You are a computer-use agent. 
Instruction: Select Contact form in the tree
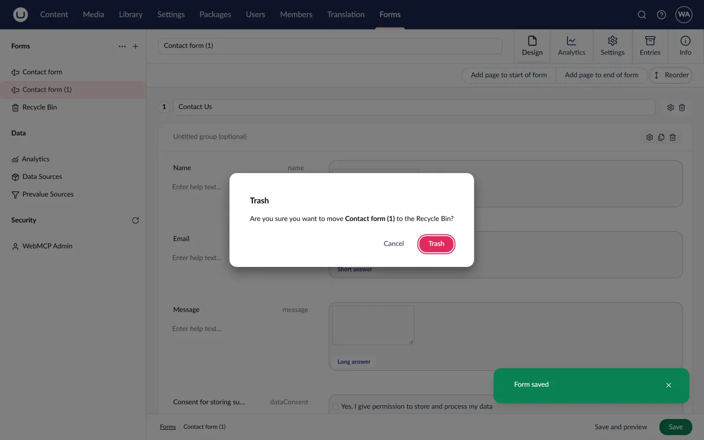click(x=73, y=72)
